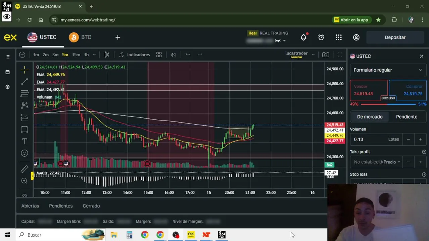Open the emoji icons tool

point(25,153)
